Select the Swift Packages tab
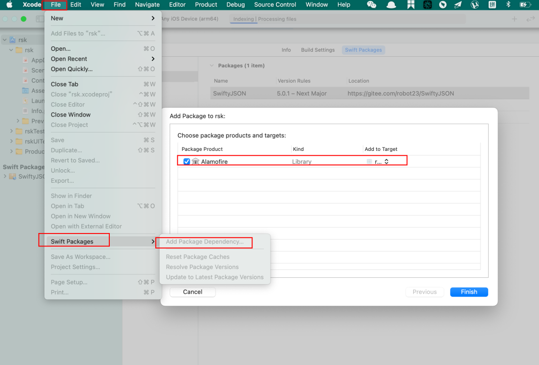The width and height of the screenshot is (539, 365). [x=363, y=50]
